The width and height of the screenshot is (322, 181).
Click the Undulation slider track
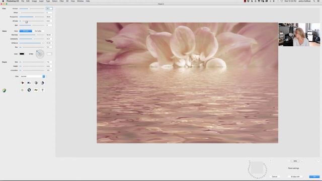32,70
